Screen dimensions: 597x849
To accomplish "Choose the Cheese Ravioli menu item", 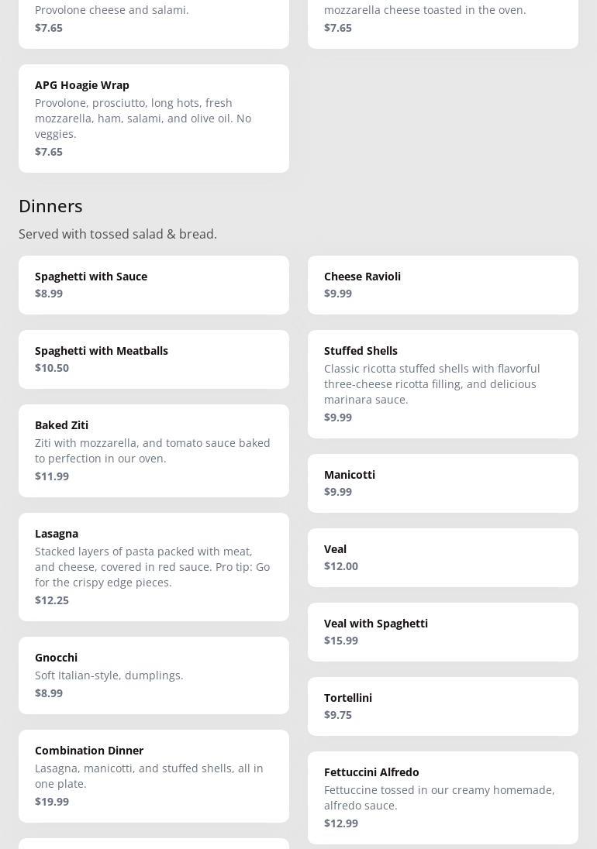I will click(443, 284).
